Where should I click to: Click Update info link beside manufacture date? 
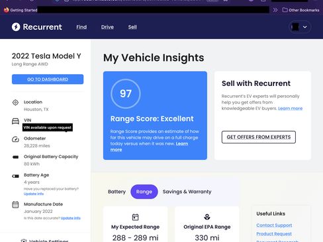coord(71,218)
